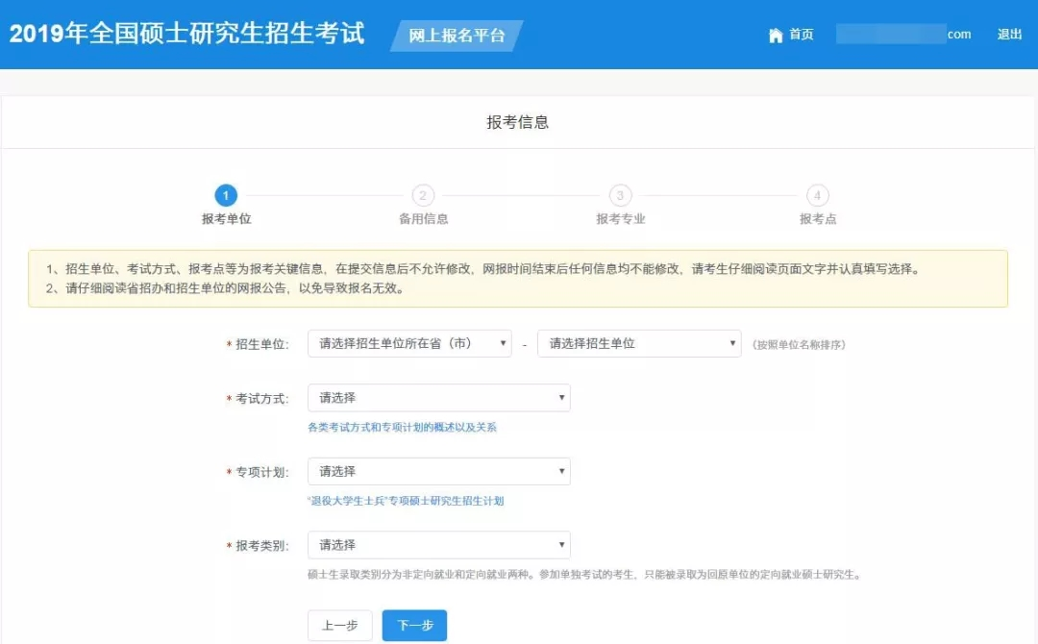
Task: Expand the 报考类别 dropdown
Action: (x=438, y=545)
